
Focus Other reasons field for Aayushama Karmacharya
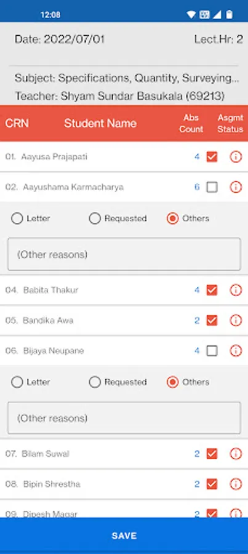(x=124, y=254)
